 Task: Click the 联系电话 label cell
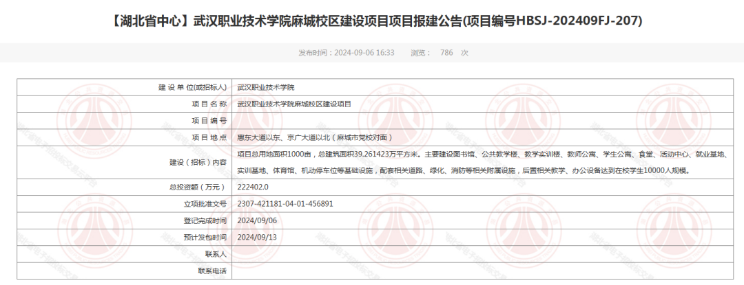(124, 271)
